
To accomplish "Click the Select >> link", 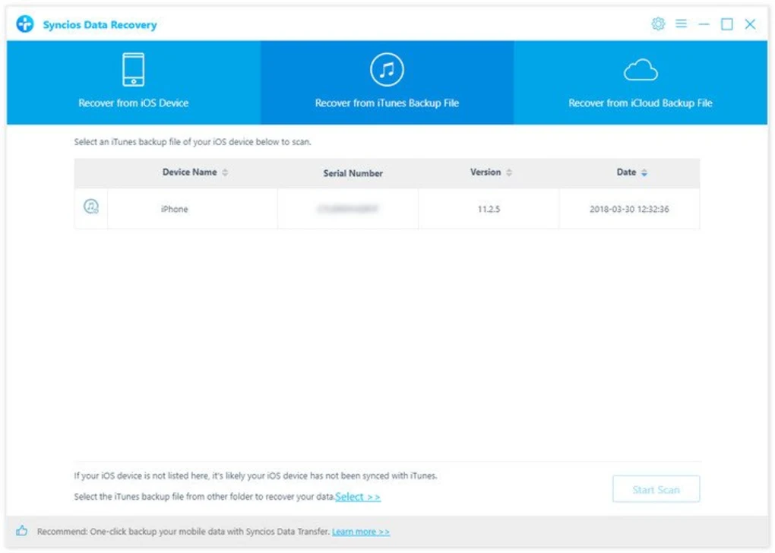I will 358,497.
